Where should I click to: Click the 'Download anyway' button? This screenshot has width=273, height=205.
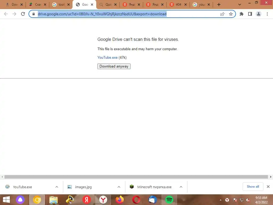(x=114, y=66)
